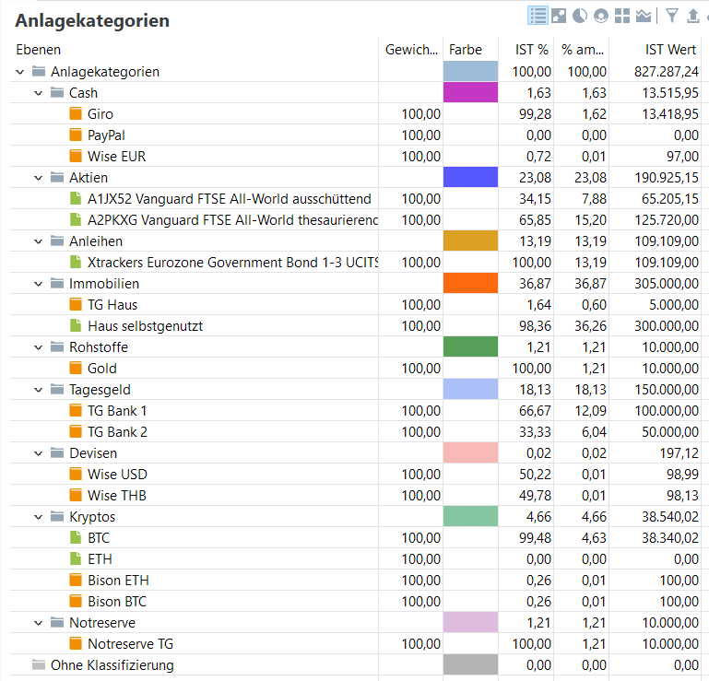Click the orange account icon beside PayPal

(x=77, y=135)
